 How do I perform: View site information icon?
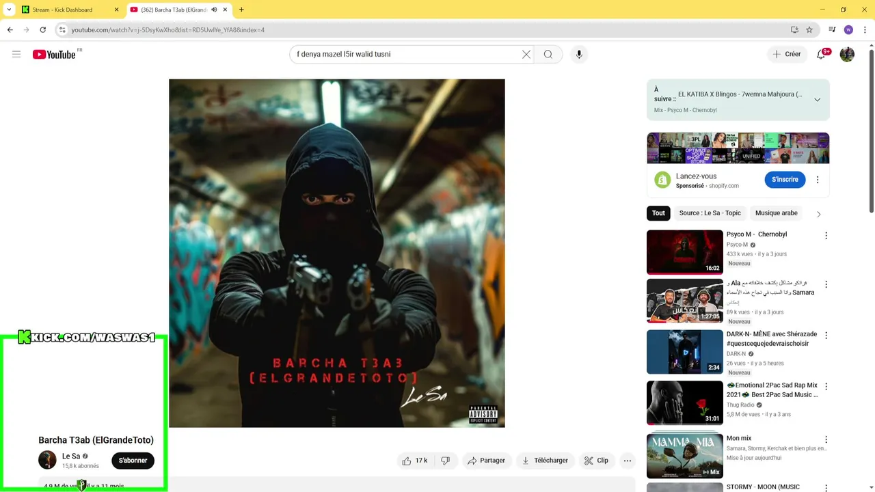62,29
